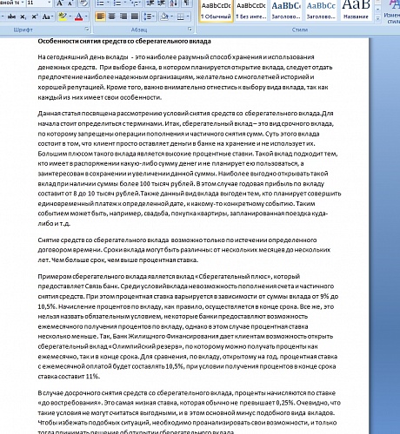Toggle superscript formatting

pos(34,16)
